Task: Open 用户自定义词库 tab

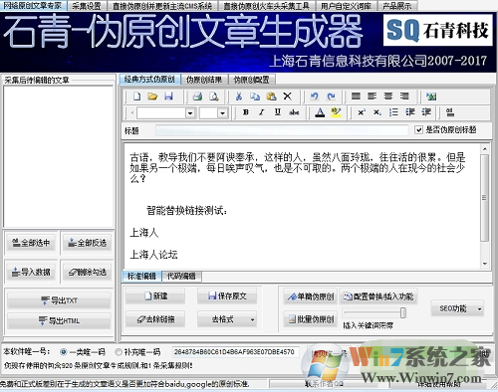Action: (346, 6)
